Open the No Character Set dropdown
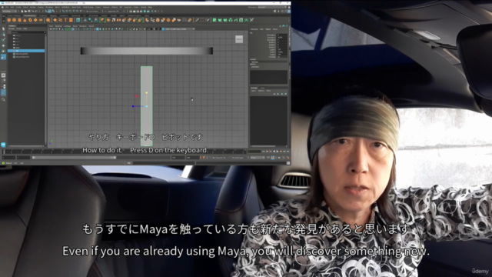 pyautogui.click(x=219, y=158)
